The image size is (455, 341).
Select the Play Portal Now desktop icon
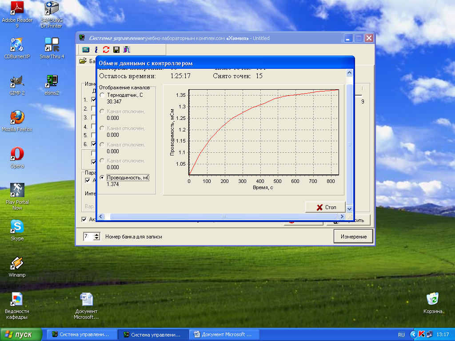point(17,197)
